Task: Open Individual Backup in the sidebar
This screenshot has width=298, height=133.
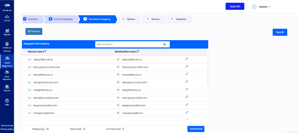Action: (x=7, y=47)
